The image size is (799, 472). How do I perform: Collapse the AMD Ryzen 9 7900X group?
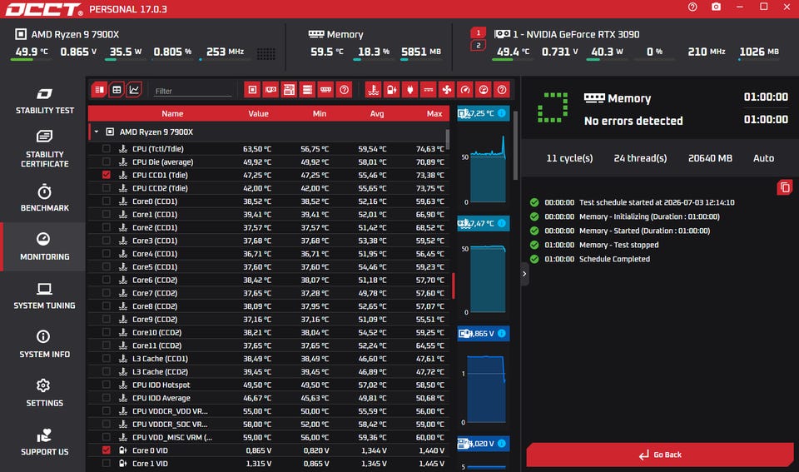coord(97,132)
